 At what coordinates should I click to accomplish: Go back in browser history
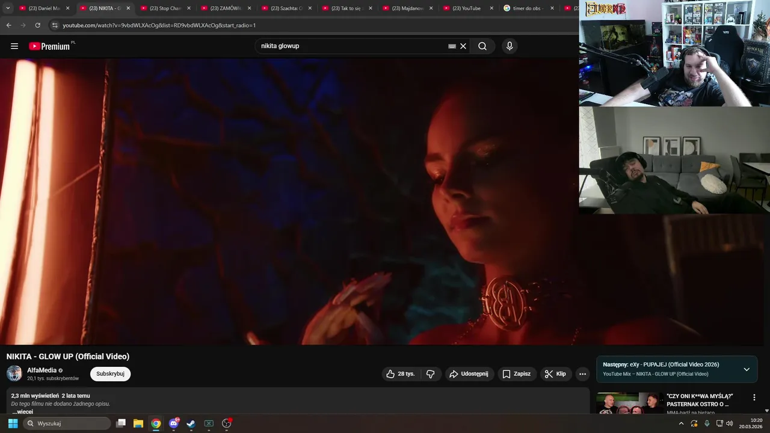[8, 25]
